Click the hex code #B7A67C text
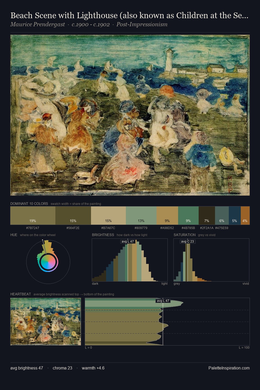Viewport: 260px width, 390px height. (x=108, y=228)
